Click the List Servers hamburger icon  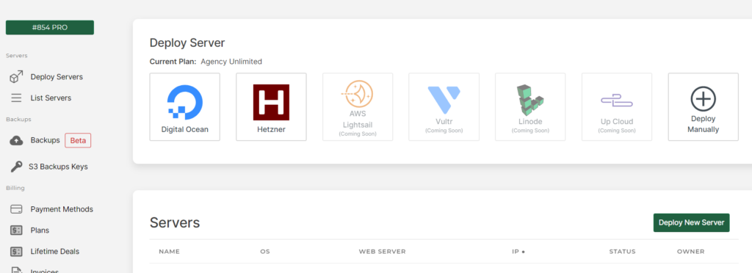[x=16, y=98]
